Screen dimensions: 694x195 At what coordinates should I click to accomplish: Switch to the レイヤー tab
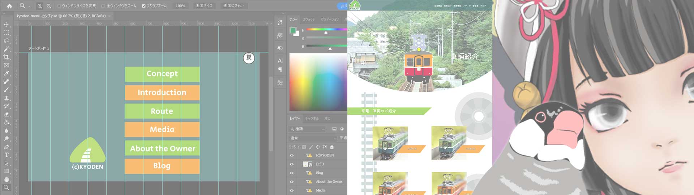point(295,118)
